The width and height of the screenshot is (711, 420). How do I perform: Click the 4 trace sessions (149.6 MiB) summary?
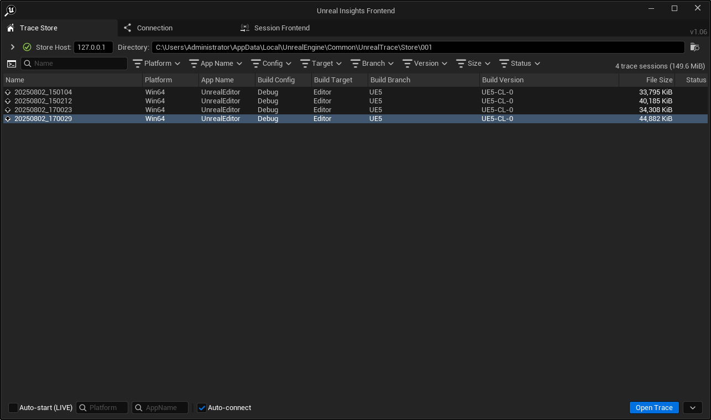coord(660,66)
